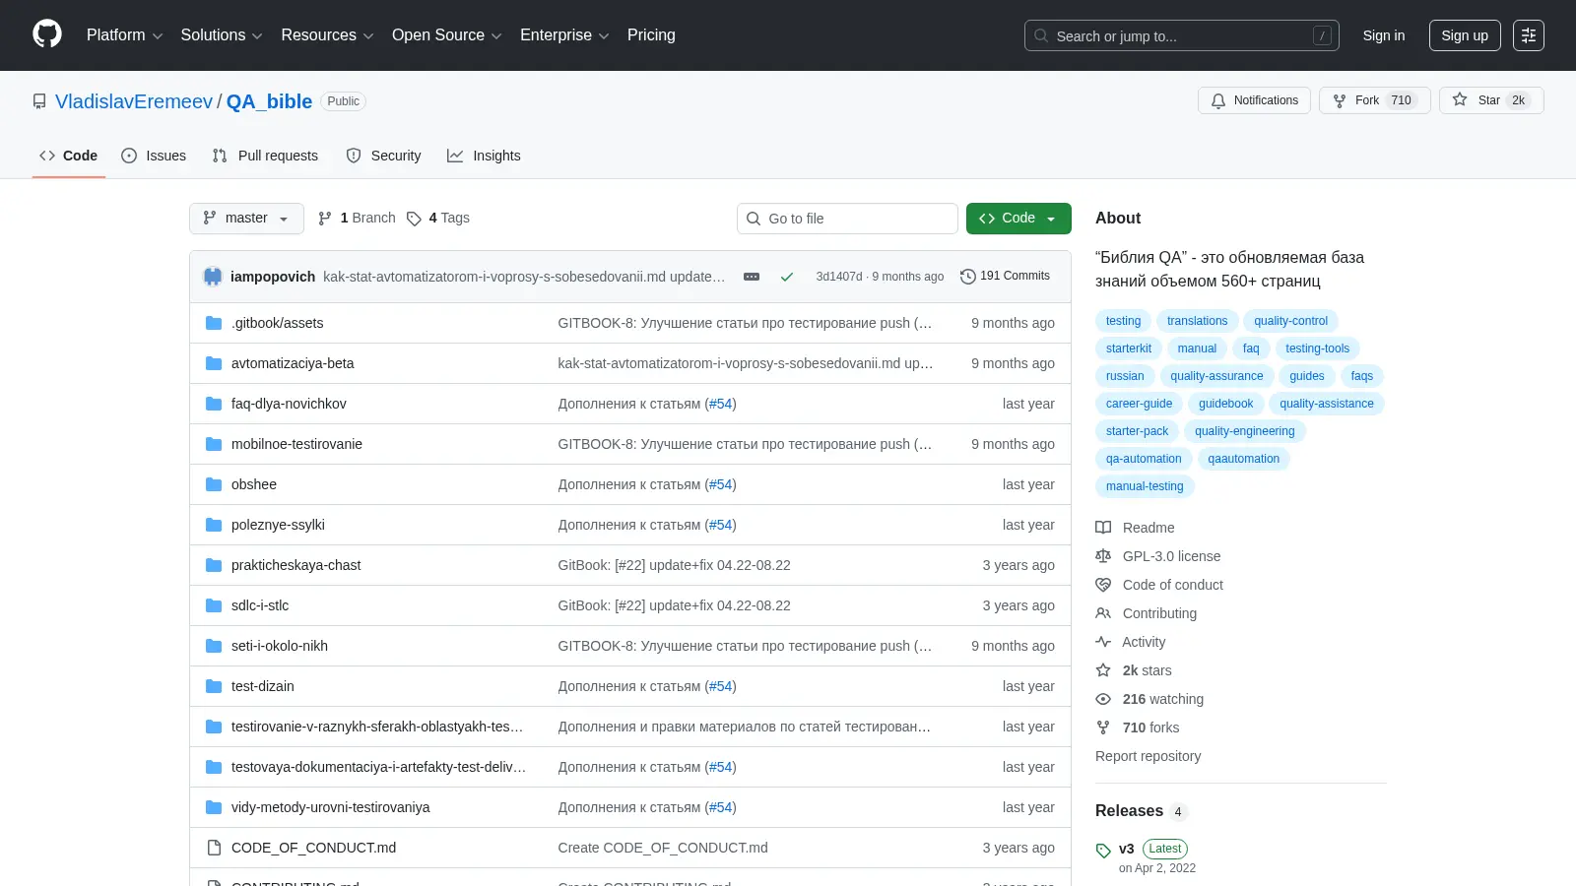Click commit hash 3d1407d

pos(838,277)
